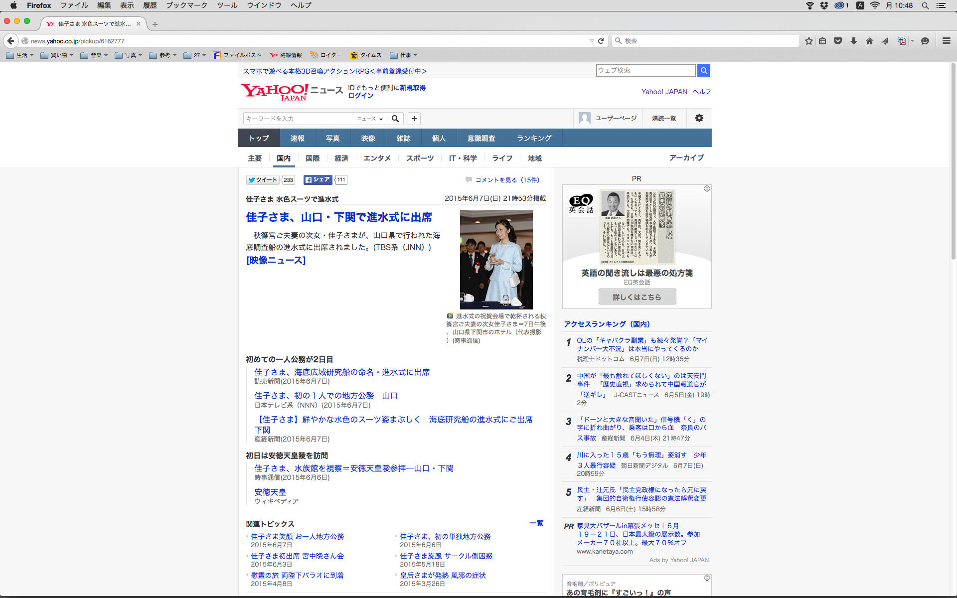Expand the 生活 bookmarks folder

coord(20,55)
